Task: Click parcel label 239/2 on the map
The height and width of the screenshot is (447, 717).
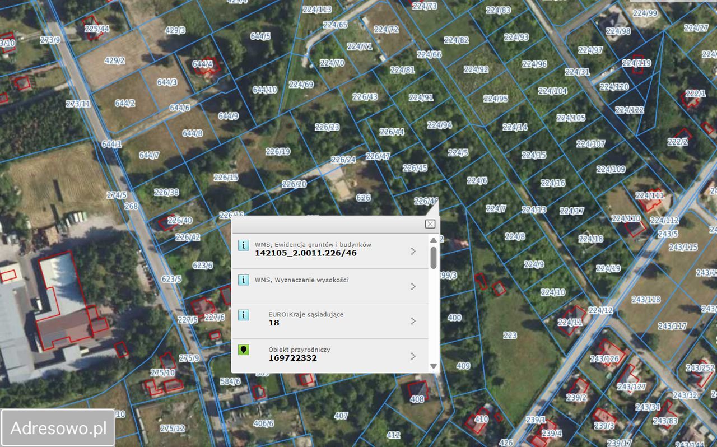Action: tap(576, 398)
